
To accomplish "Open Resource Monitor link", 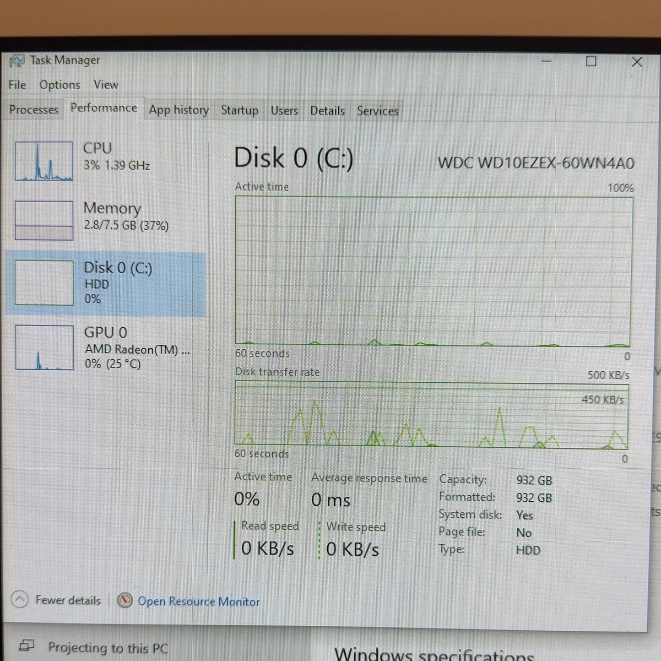I will [198, 602].
